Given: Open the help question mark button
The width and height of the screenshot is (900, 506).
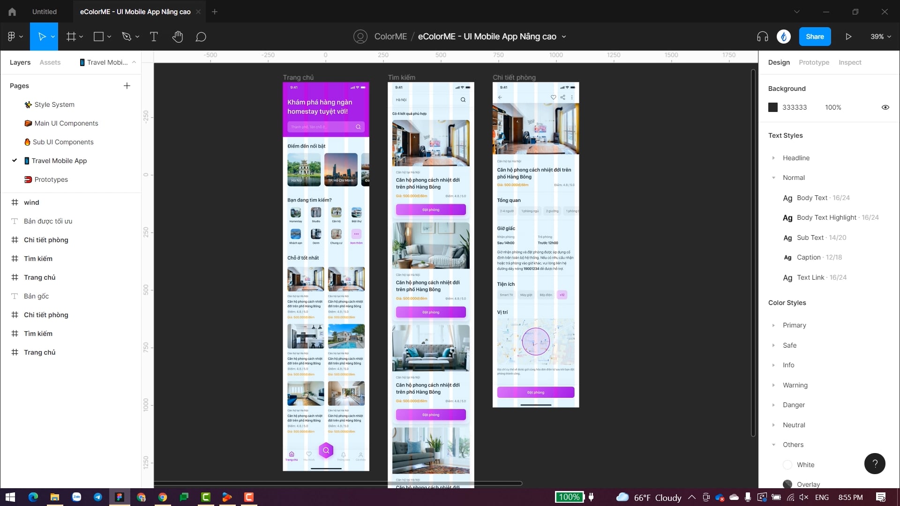Looking at the screenshot, I should coord(875,463).
